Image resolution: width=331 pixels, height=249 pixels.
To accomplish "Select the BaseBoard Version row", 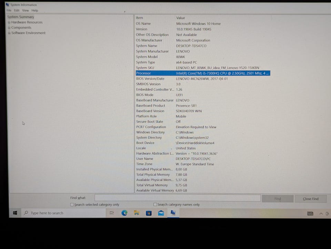I will 203,111.
